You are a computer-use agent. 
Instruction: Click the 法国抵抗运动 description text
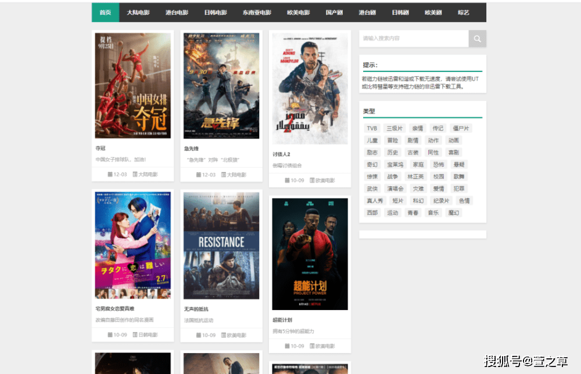[199, 321]
